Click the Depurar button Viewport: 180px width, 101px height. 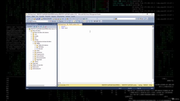pos(60,21)
